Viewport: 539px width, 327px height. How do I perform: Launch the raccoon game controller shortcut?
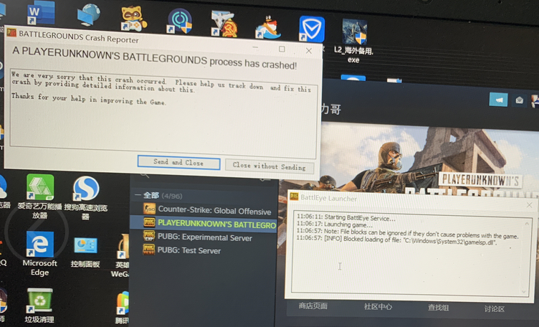pos(133,19)
